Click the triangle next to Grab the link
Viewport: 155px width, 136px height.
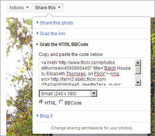click(x=38, y=33)
